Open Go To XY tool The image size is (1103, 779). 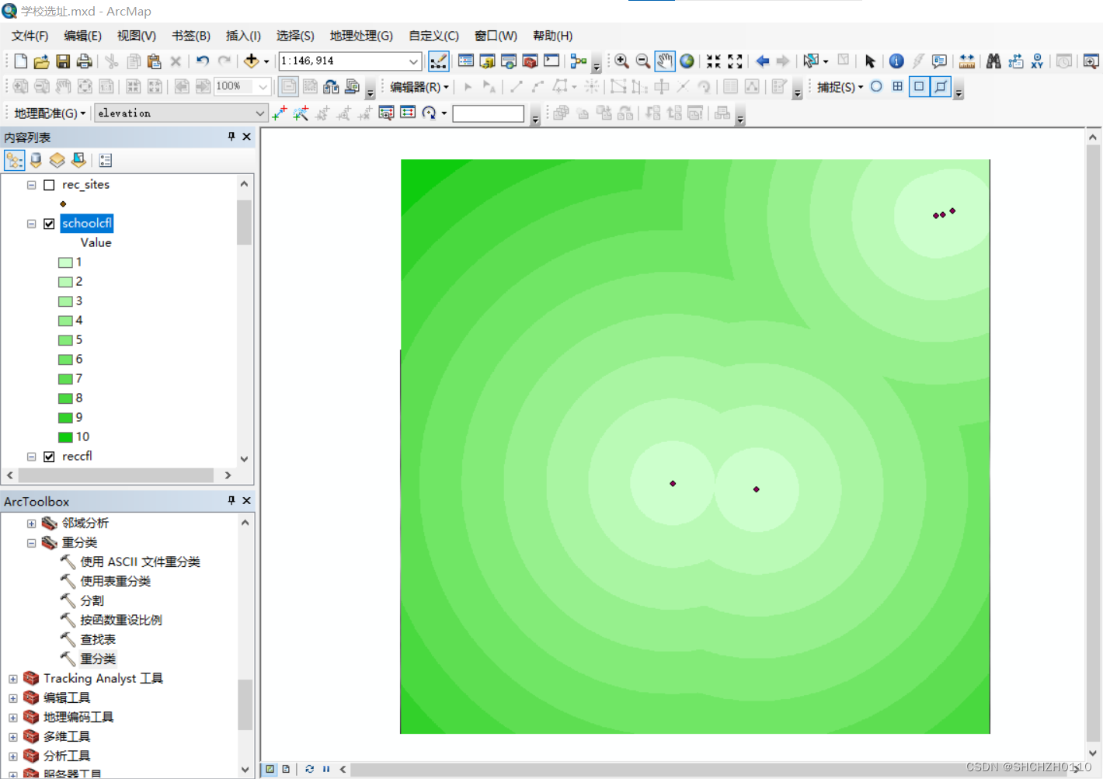[x=1037, y=61]
